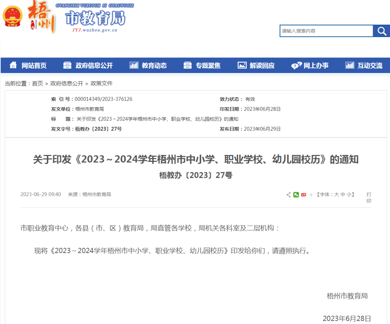Share article via green WeChat icon
Screen dimensions: 390x324
(296, 195)
